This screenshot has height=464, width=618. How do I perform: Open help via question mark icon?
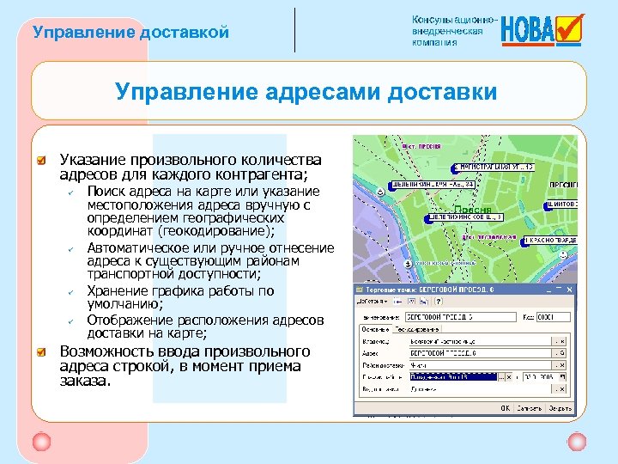coord(439,302)
